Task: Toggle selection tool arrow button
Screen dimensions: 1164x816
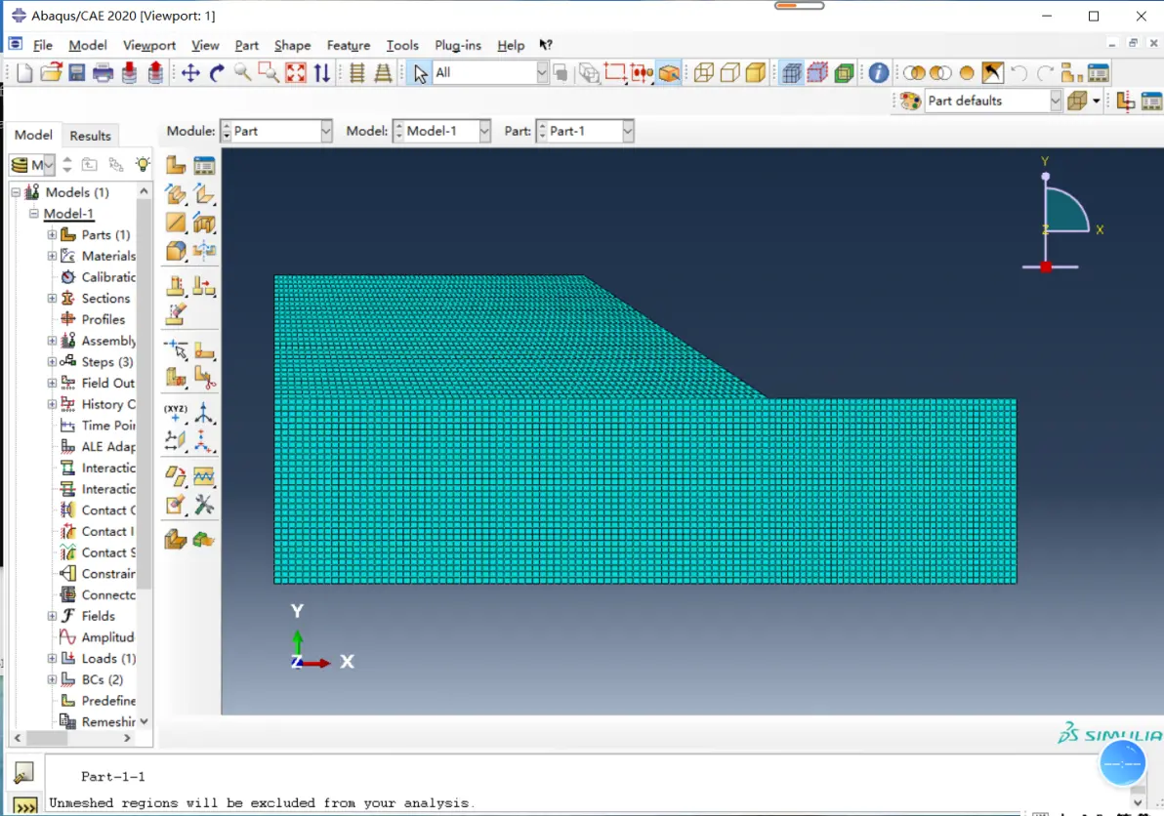Action: click(420, 72)
